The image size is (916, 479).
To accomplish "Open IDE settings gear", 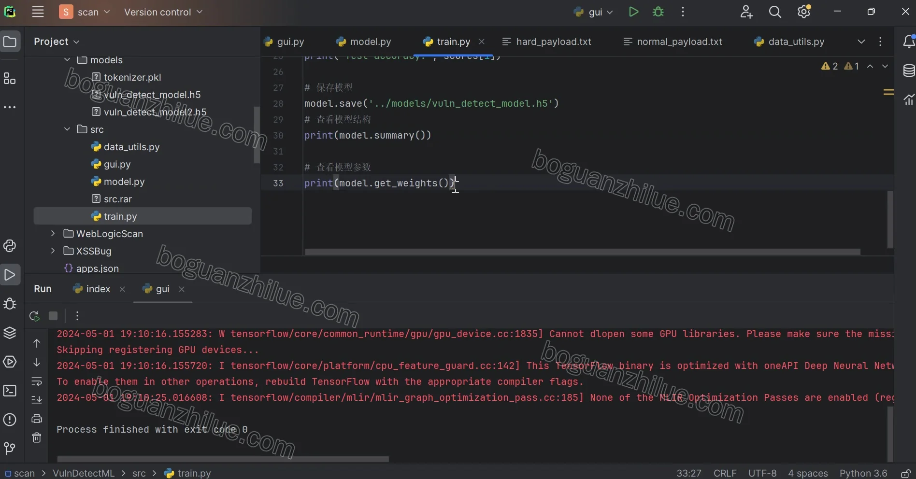I will click(804, 12).
